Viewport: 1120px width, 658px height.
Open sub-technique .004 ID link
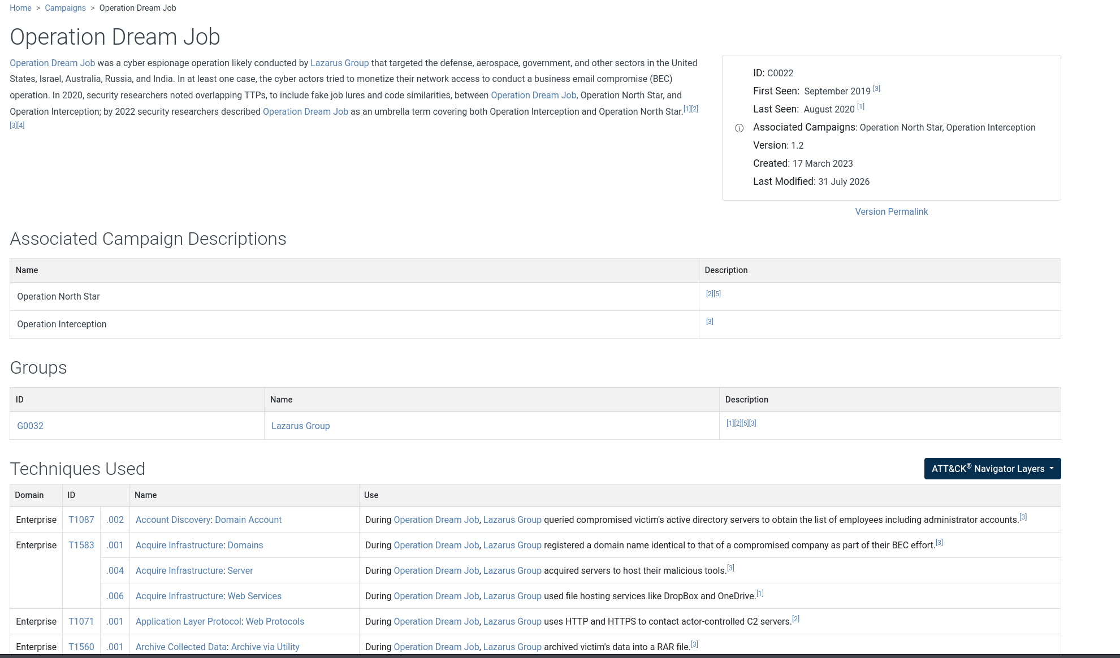[x=115, y=570]
